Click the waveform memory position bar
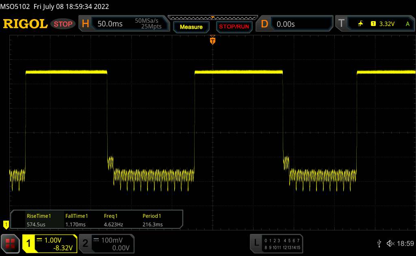Image resolution: width=416 pixels, height=256 pixels. pos(213,18)
